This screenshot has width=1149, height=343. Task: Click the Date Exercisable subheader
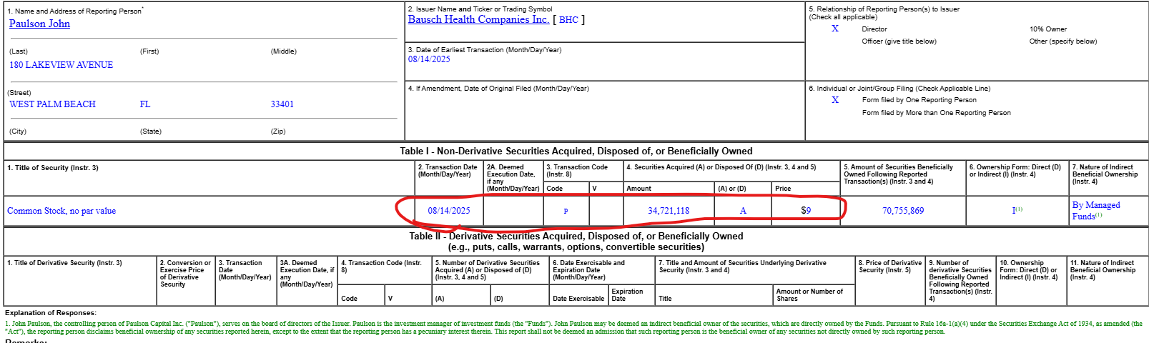pyautogui.click(x=578, y=299)
